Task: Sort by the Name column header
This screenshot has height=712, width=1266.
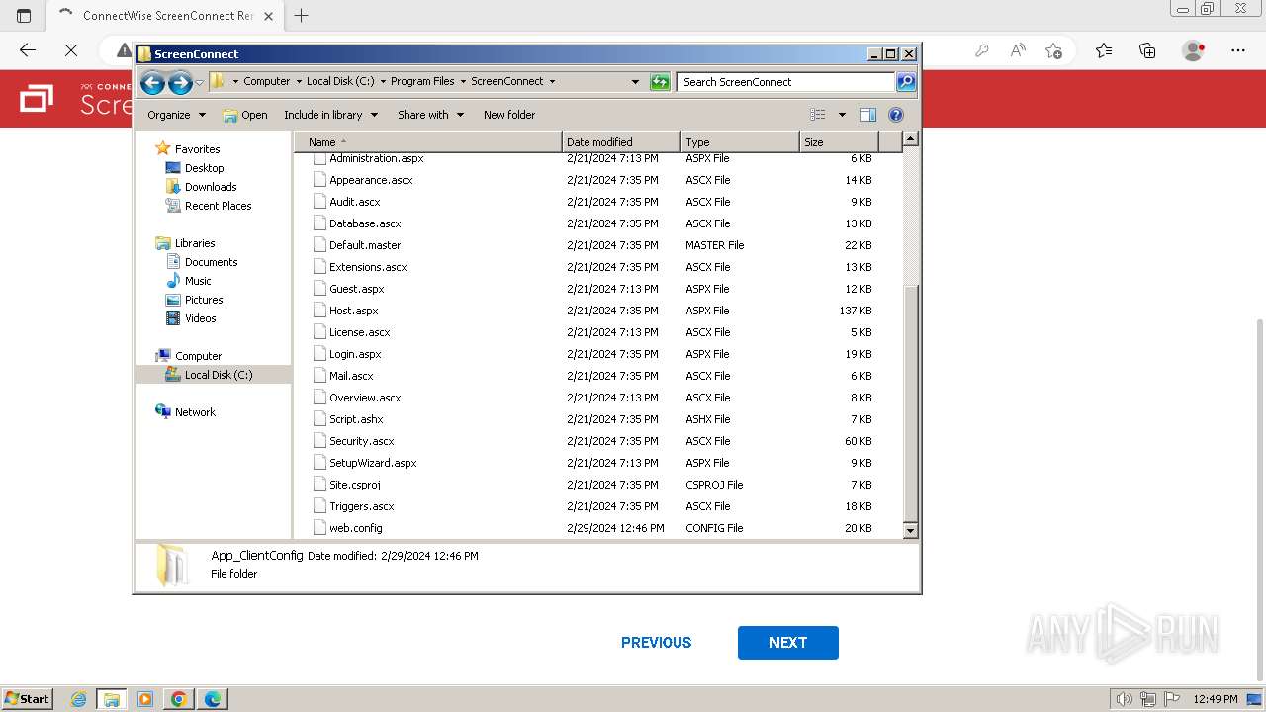Action: pos(427,142)
